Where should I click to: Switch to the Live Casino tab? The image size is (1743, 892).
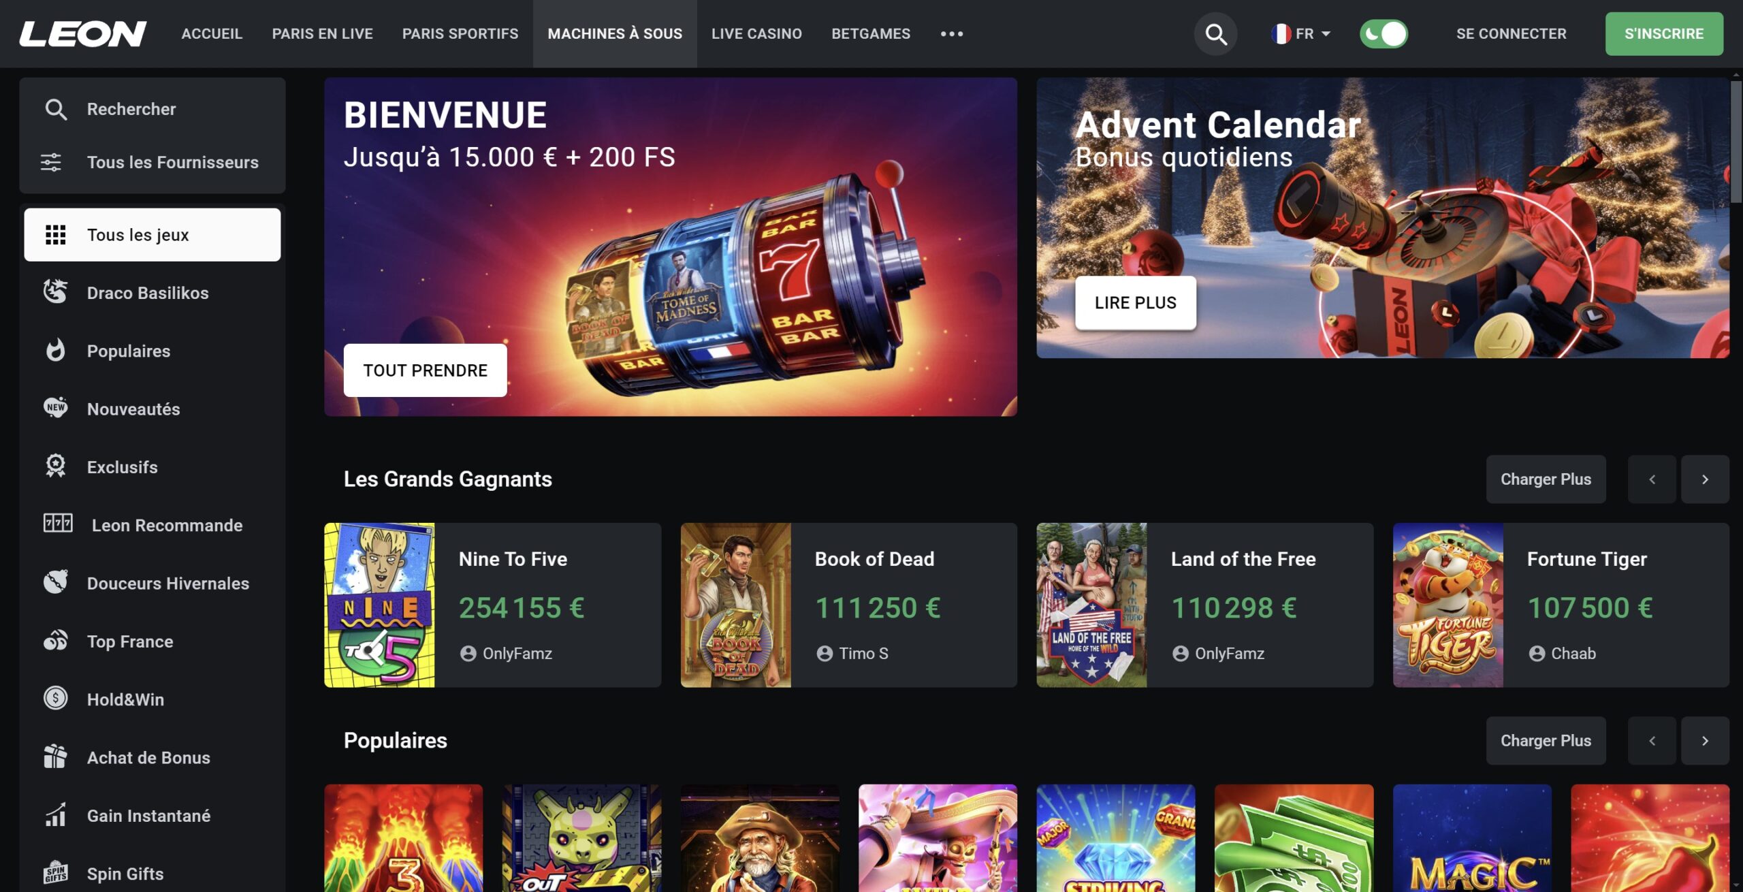tap(756, 33)
